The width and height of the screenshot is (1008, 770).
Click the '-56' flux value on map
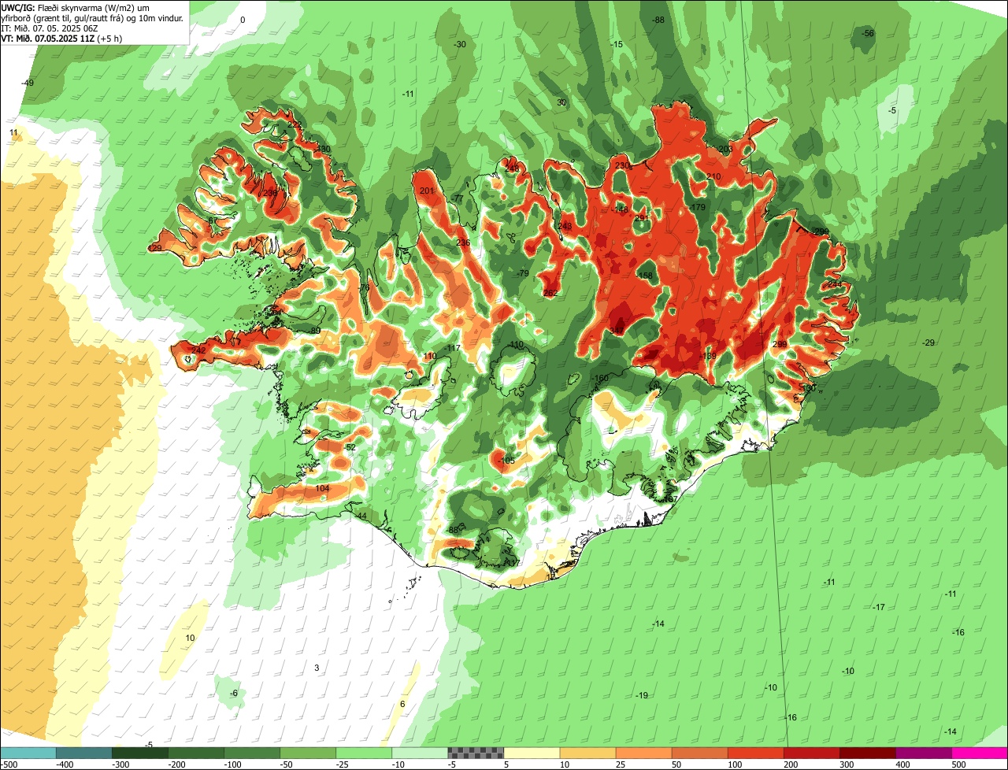point(868,33)
